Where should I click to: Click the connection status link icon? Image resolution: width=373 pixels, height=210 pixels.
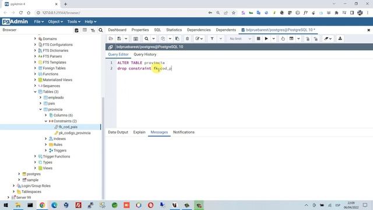pyautogui.click(x=110, y=47)
